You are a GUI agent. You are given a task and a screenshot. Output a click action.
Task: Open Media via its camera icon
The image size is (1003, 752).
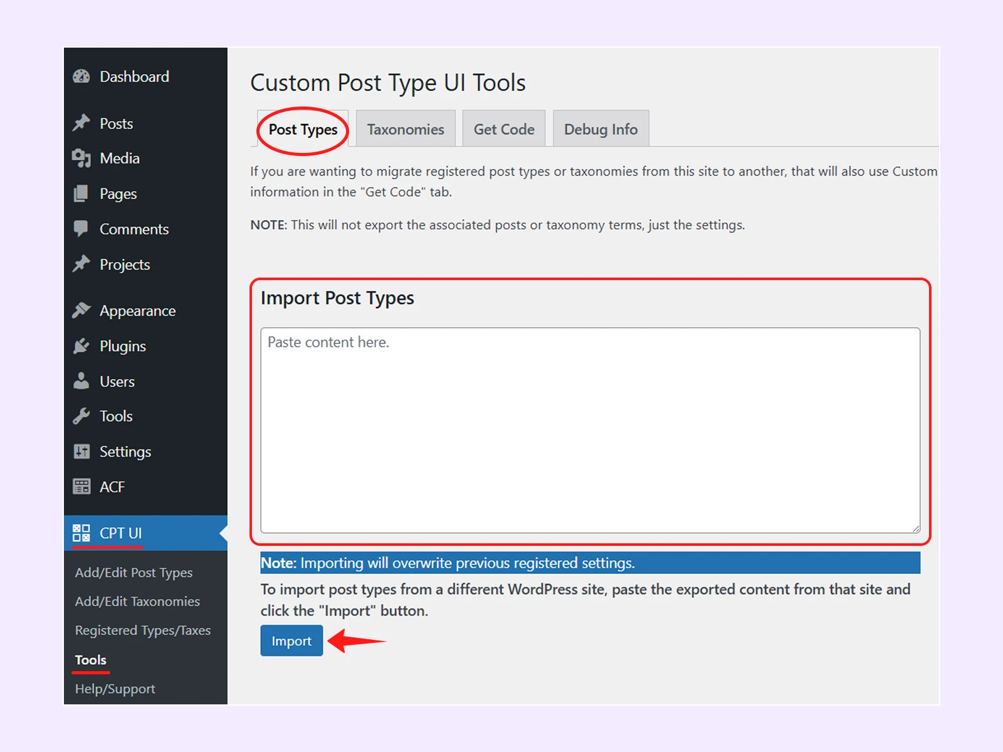click(81, 158)
